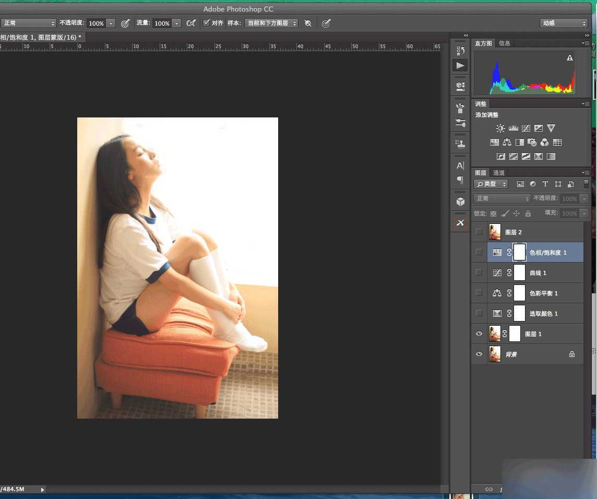Open the 动感 workspace dropdown

(x=564, y=23)
